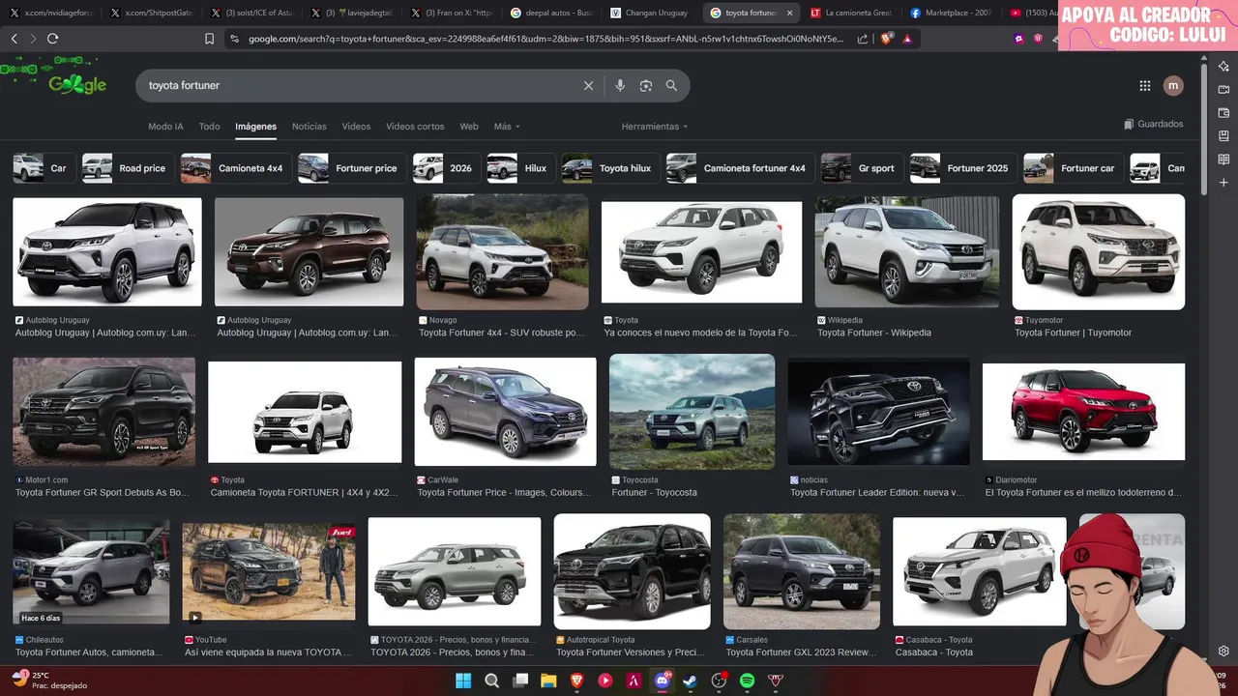Open Discord from the taskbar
The height and width of the screenshot is (696, 1238).
click(x=663, y=681)
